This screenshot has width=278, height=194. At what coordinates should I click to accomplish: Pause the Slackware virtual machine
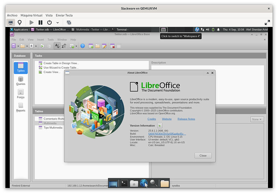[40, 23]
